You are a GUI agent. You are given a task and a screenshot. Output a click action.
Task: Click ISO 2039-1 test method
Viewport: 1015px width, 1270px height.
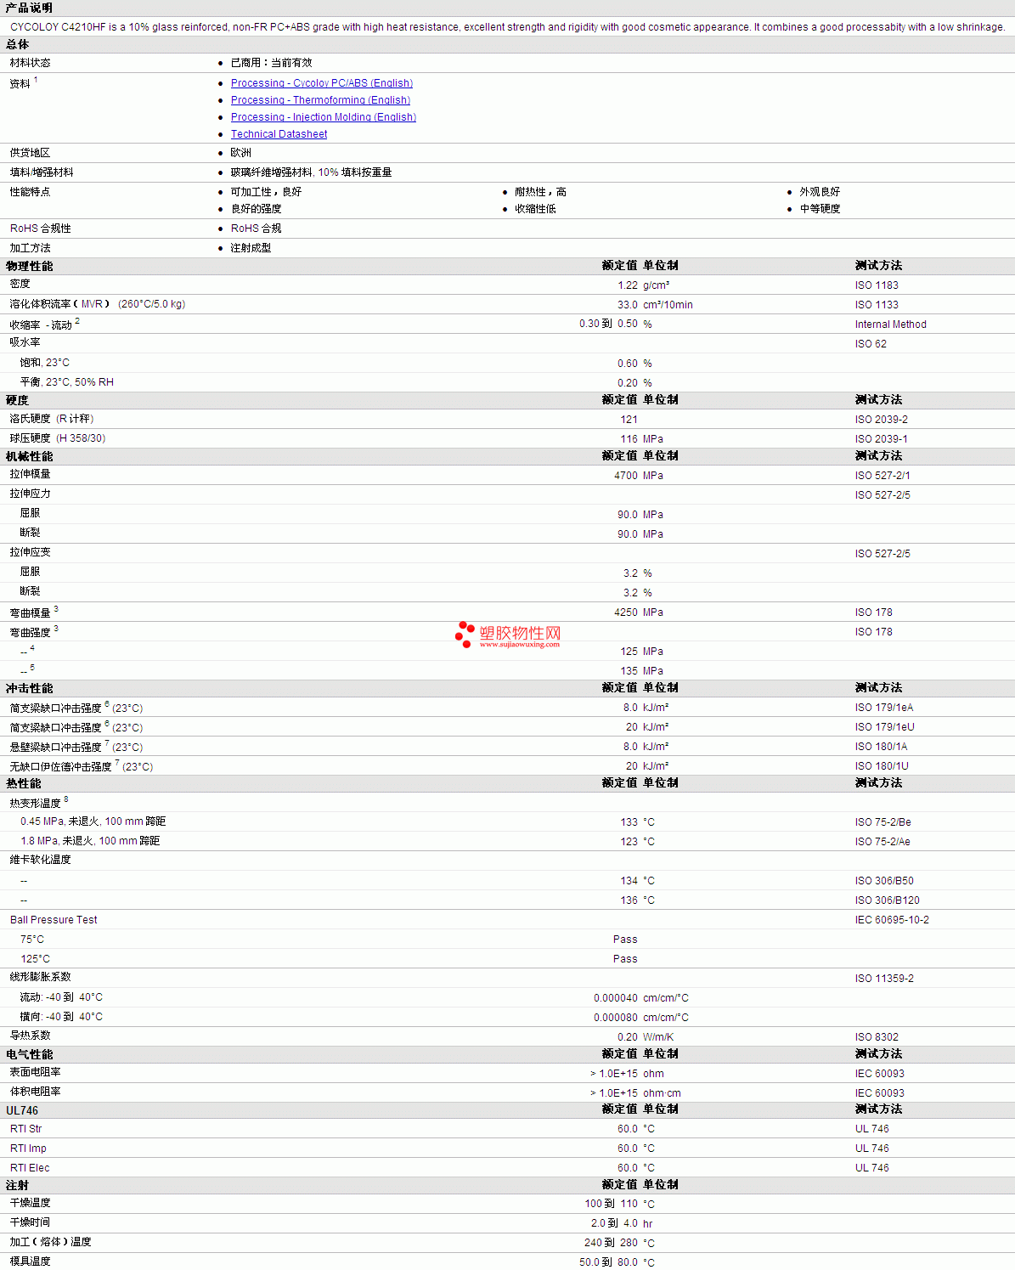click(882, 439)
